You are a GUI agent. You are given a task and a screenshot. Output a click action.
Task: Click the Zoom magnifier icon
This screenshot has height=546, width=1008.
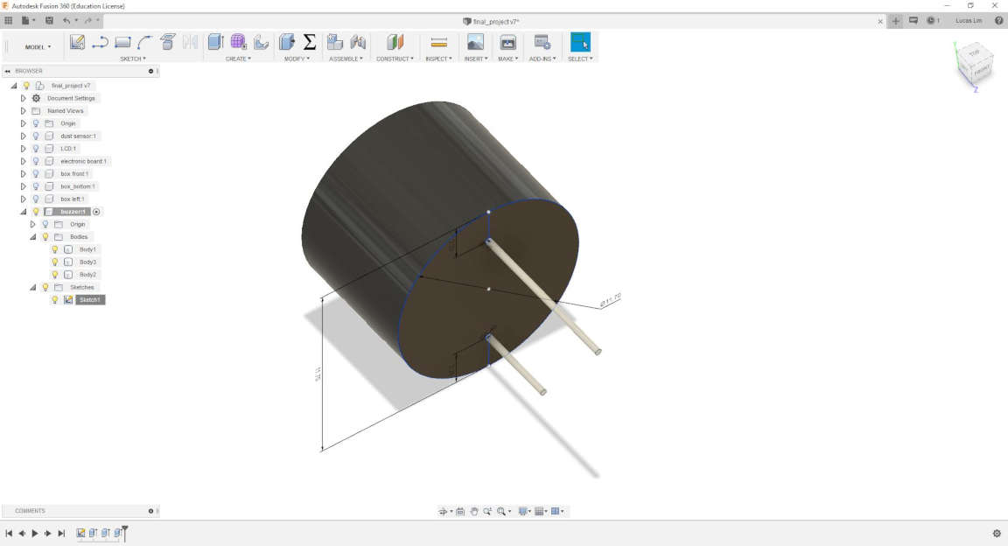click(487, 511)
